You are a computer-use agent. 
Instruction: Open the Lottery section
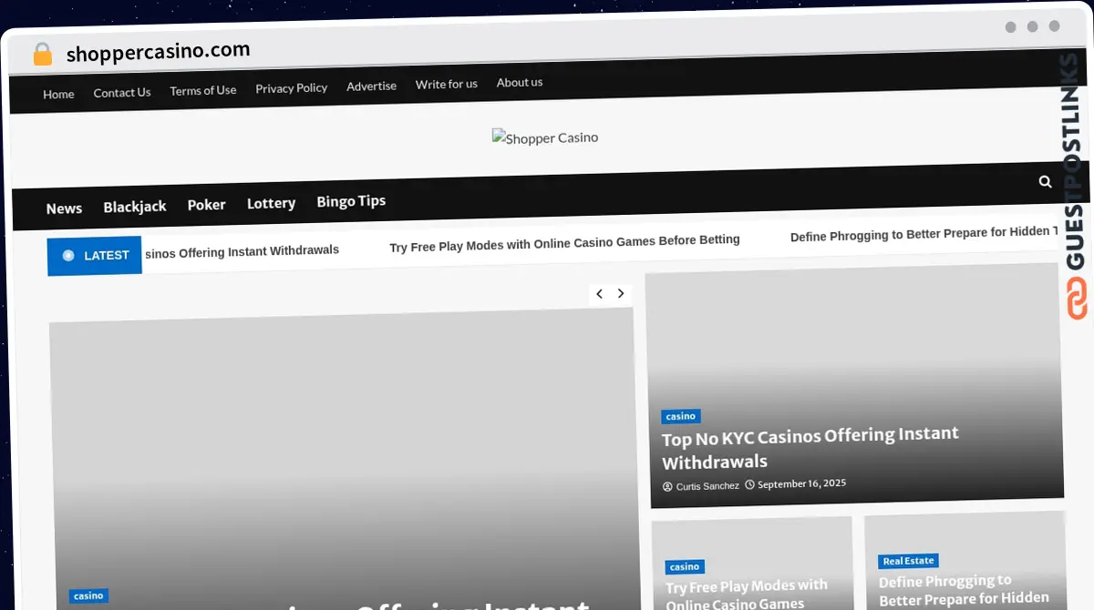pos(271,203)
